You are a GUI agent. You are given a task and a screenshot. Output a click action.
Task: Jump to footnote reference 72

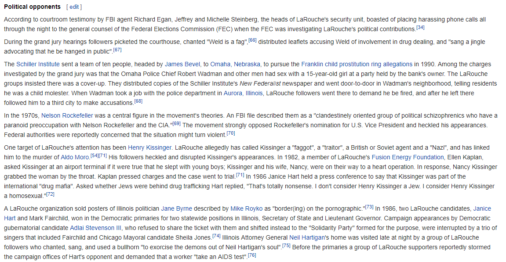[50, 194]
